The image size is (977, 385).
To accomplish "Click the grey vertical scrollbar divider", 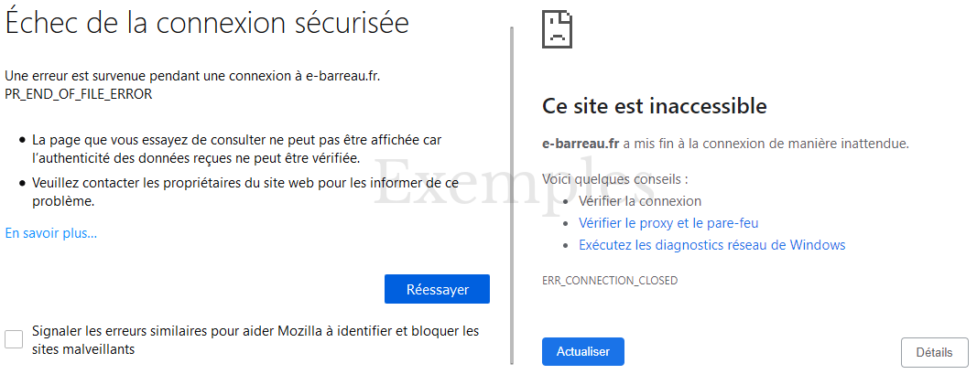I will point(512,196).
